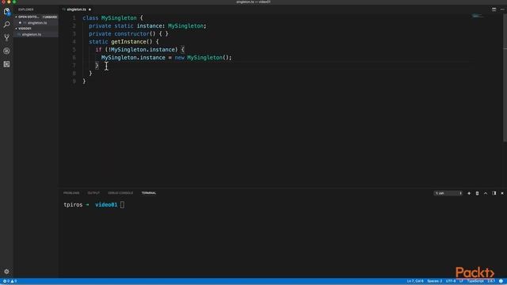Open the editor More Actions ellipsis
The width and height of the screenshot is (507, 285).
point(502,9)
